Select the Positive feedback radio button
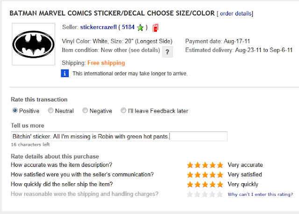 point(15,110)
